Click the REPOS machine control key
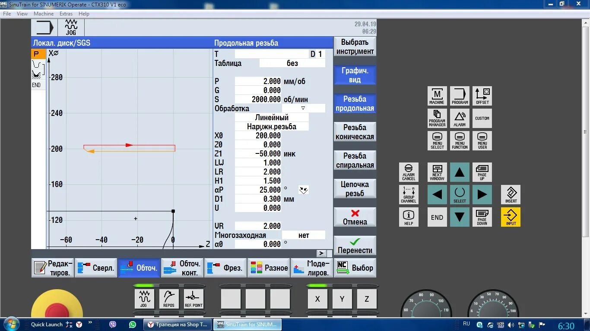The height and width of the screenshot is (331, 590). point(169,299)
